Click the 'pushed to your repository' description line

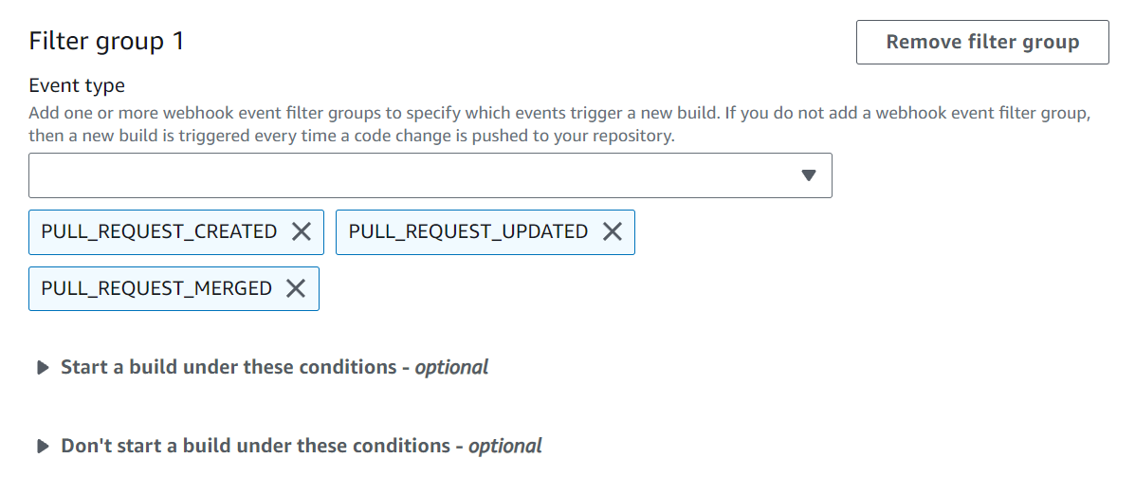click(351, 136)
